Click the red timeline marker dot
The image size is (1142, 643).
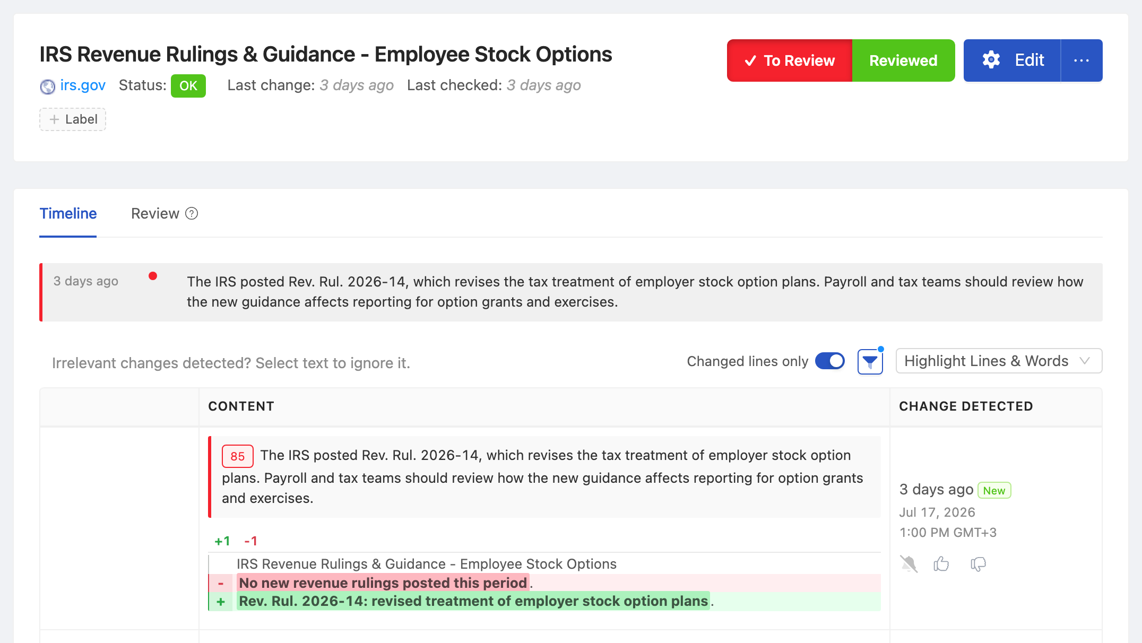(x=153, y=276)
